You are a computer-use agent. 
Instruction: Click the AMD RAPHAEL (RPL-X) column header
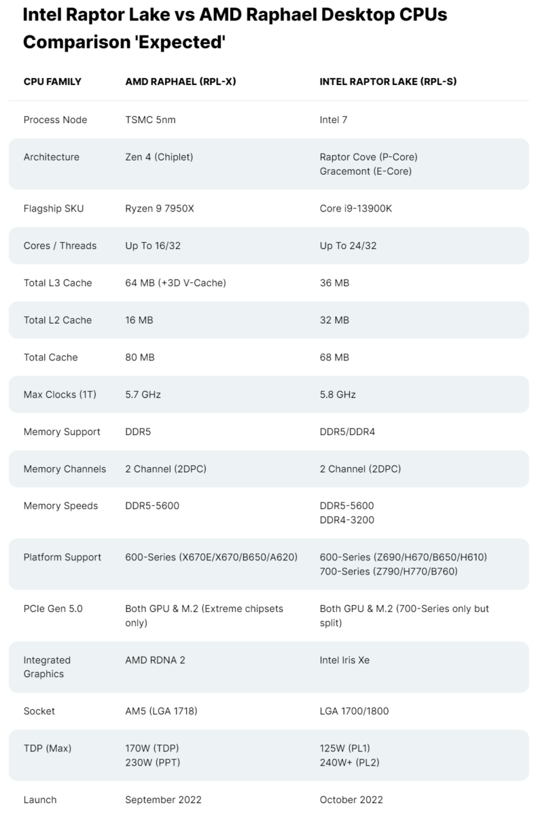click(181, 82)
